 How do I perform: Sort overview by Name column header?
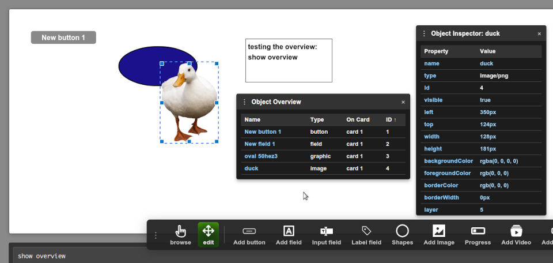pos(252,120)
